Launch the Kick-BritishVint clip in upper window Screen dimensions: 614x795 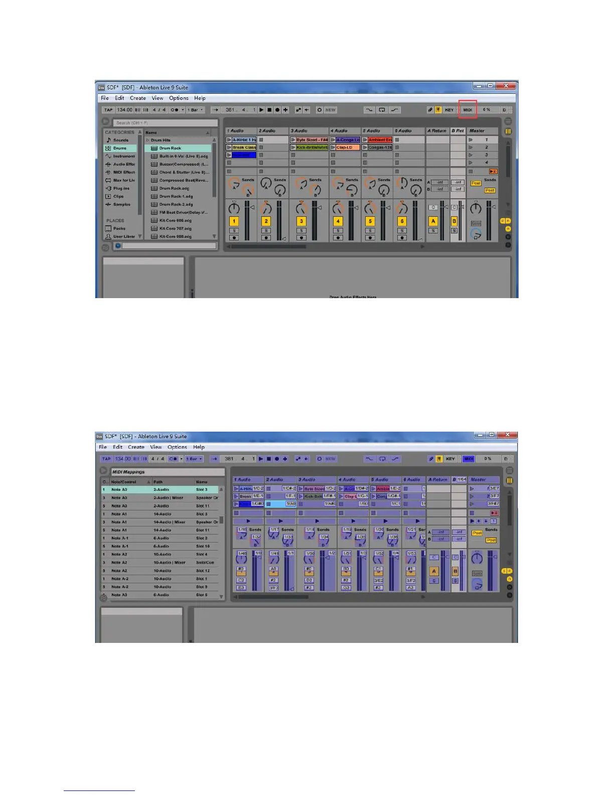(293, 148)
